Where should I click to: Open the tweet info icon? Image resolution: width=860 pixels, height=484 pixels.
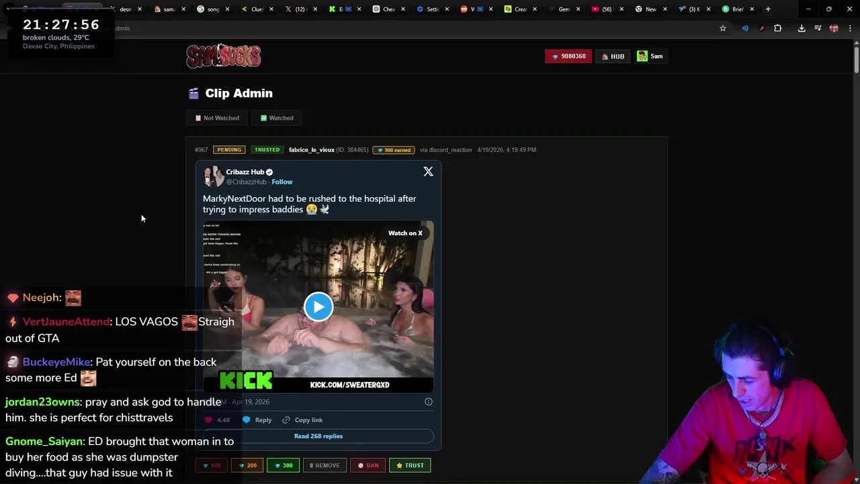point(428,402)
